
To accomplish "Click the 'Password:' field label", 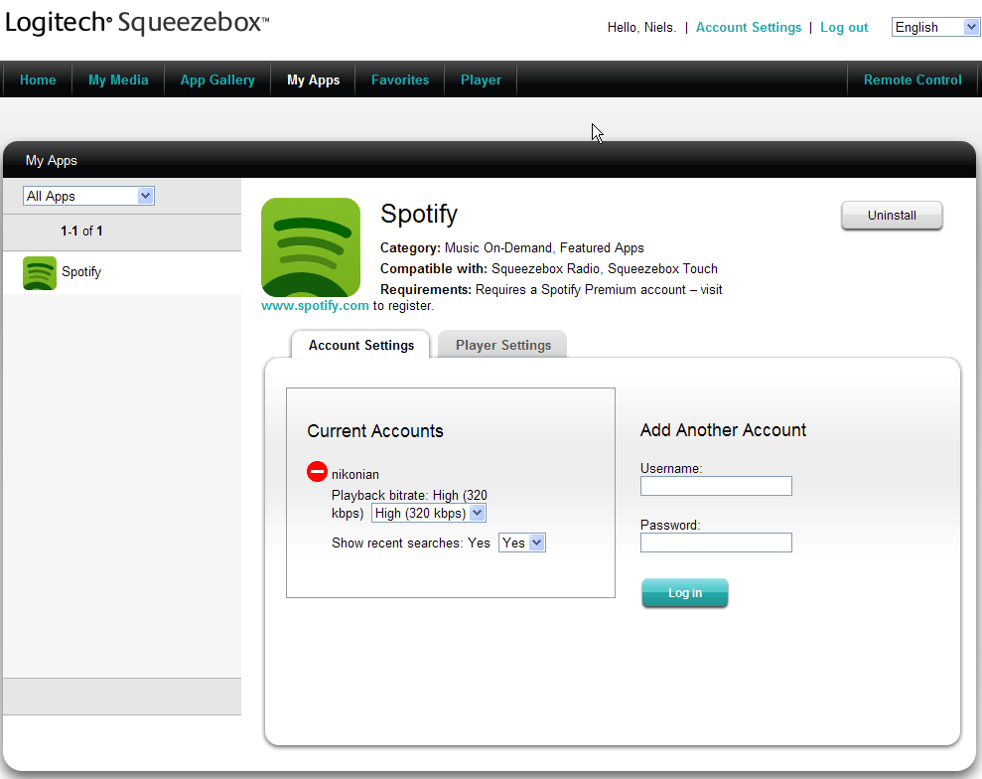I will pyautogui.click(x=670, y=526).
